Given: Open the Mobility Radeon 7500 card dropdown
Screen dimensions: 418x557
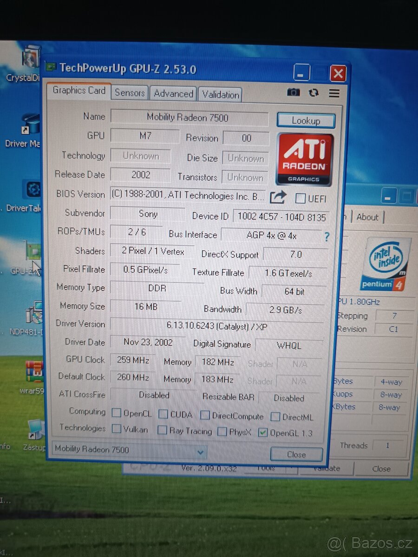Looking at the screenshot, I should click(x=201, y=451).
